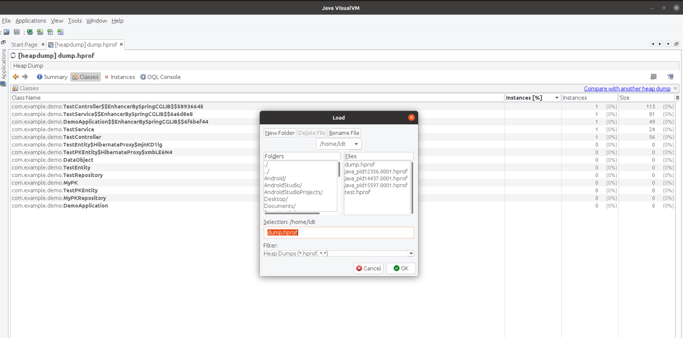Image resolution: width=683 pixels, height=338 pixels.
Task: Click the Add JMX Connection toolbar icon
Action: (40, 32)
